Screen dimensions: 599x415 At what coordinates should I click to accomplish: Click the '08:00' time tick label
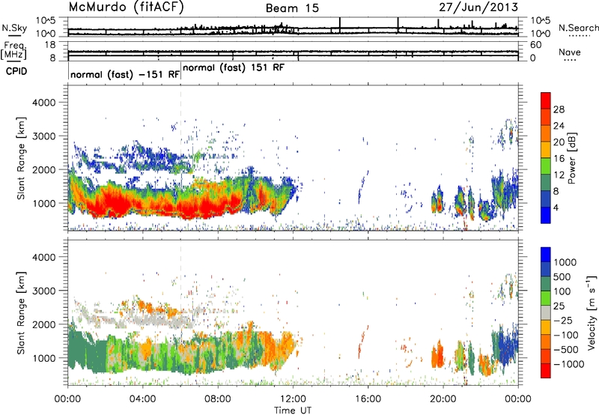[218, 399]
